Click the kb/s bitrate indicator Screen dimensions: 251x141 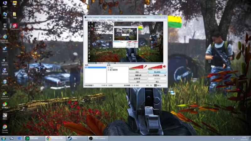point(158,85)
